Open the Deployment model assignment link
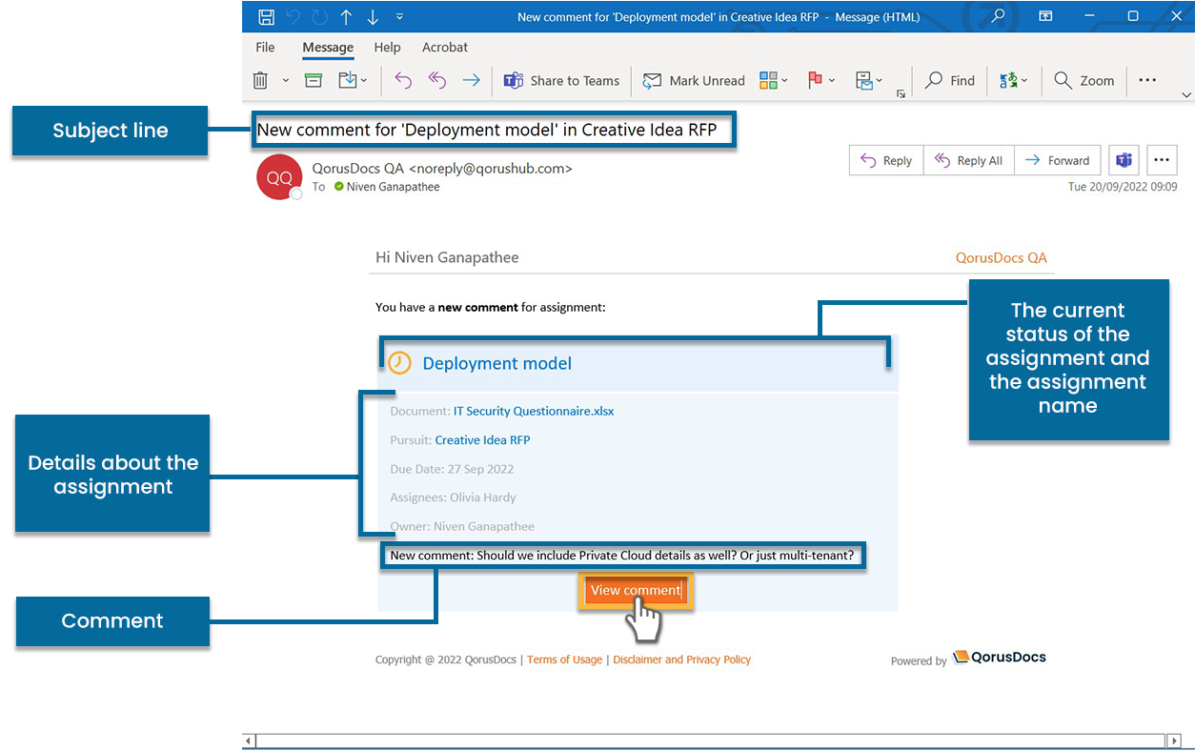Viewport: 1195px width, 751px height. [x=496, y=363]
